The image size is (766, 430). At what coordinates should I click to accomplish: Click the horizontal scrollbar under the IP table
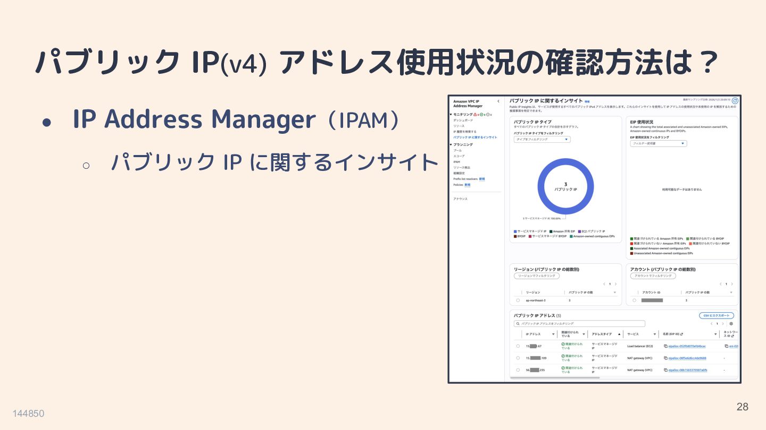554,378
